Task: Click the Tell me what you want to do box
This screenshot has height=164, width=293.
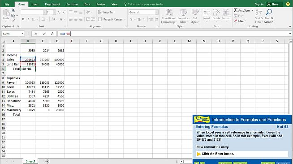Action: point(144,4)
